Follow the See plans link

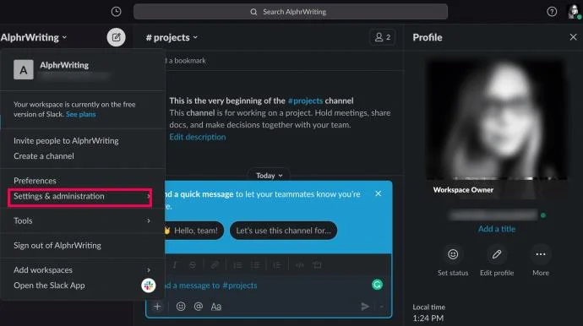tap(80, 114)
